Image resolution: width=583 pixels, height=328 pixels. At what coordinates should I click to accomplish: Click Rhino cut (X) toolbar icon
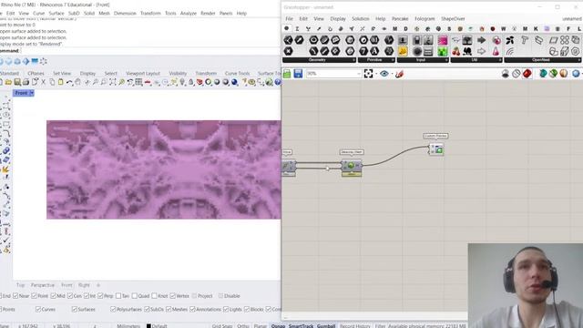click(x=43, y=82)
